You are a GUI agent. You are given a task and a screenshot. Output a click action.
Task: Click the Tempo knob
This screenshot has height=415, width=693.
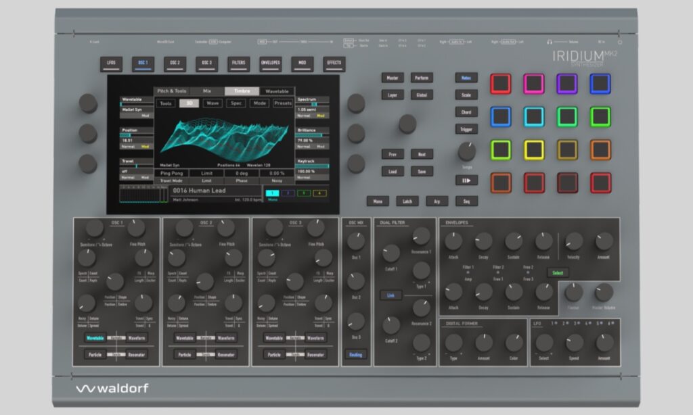pyautogui.click(x=467, y=151)
